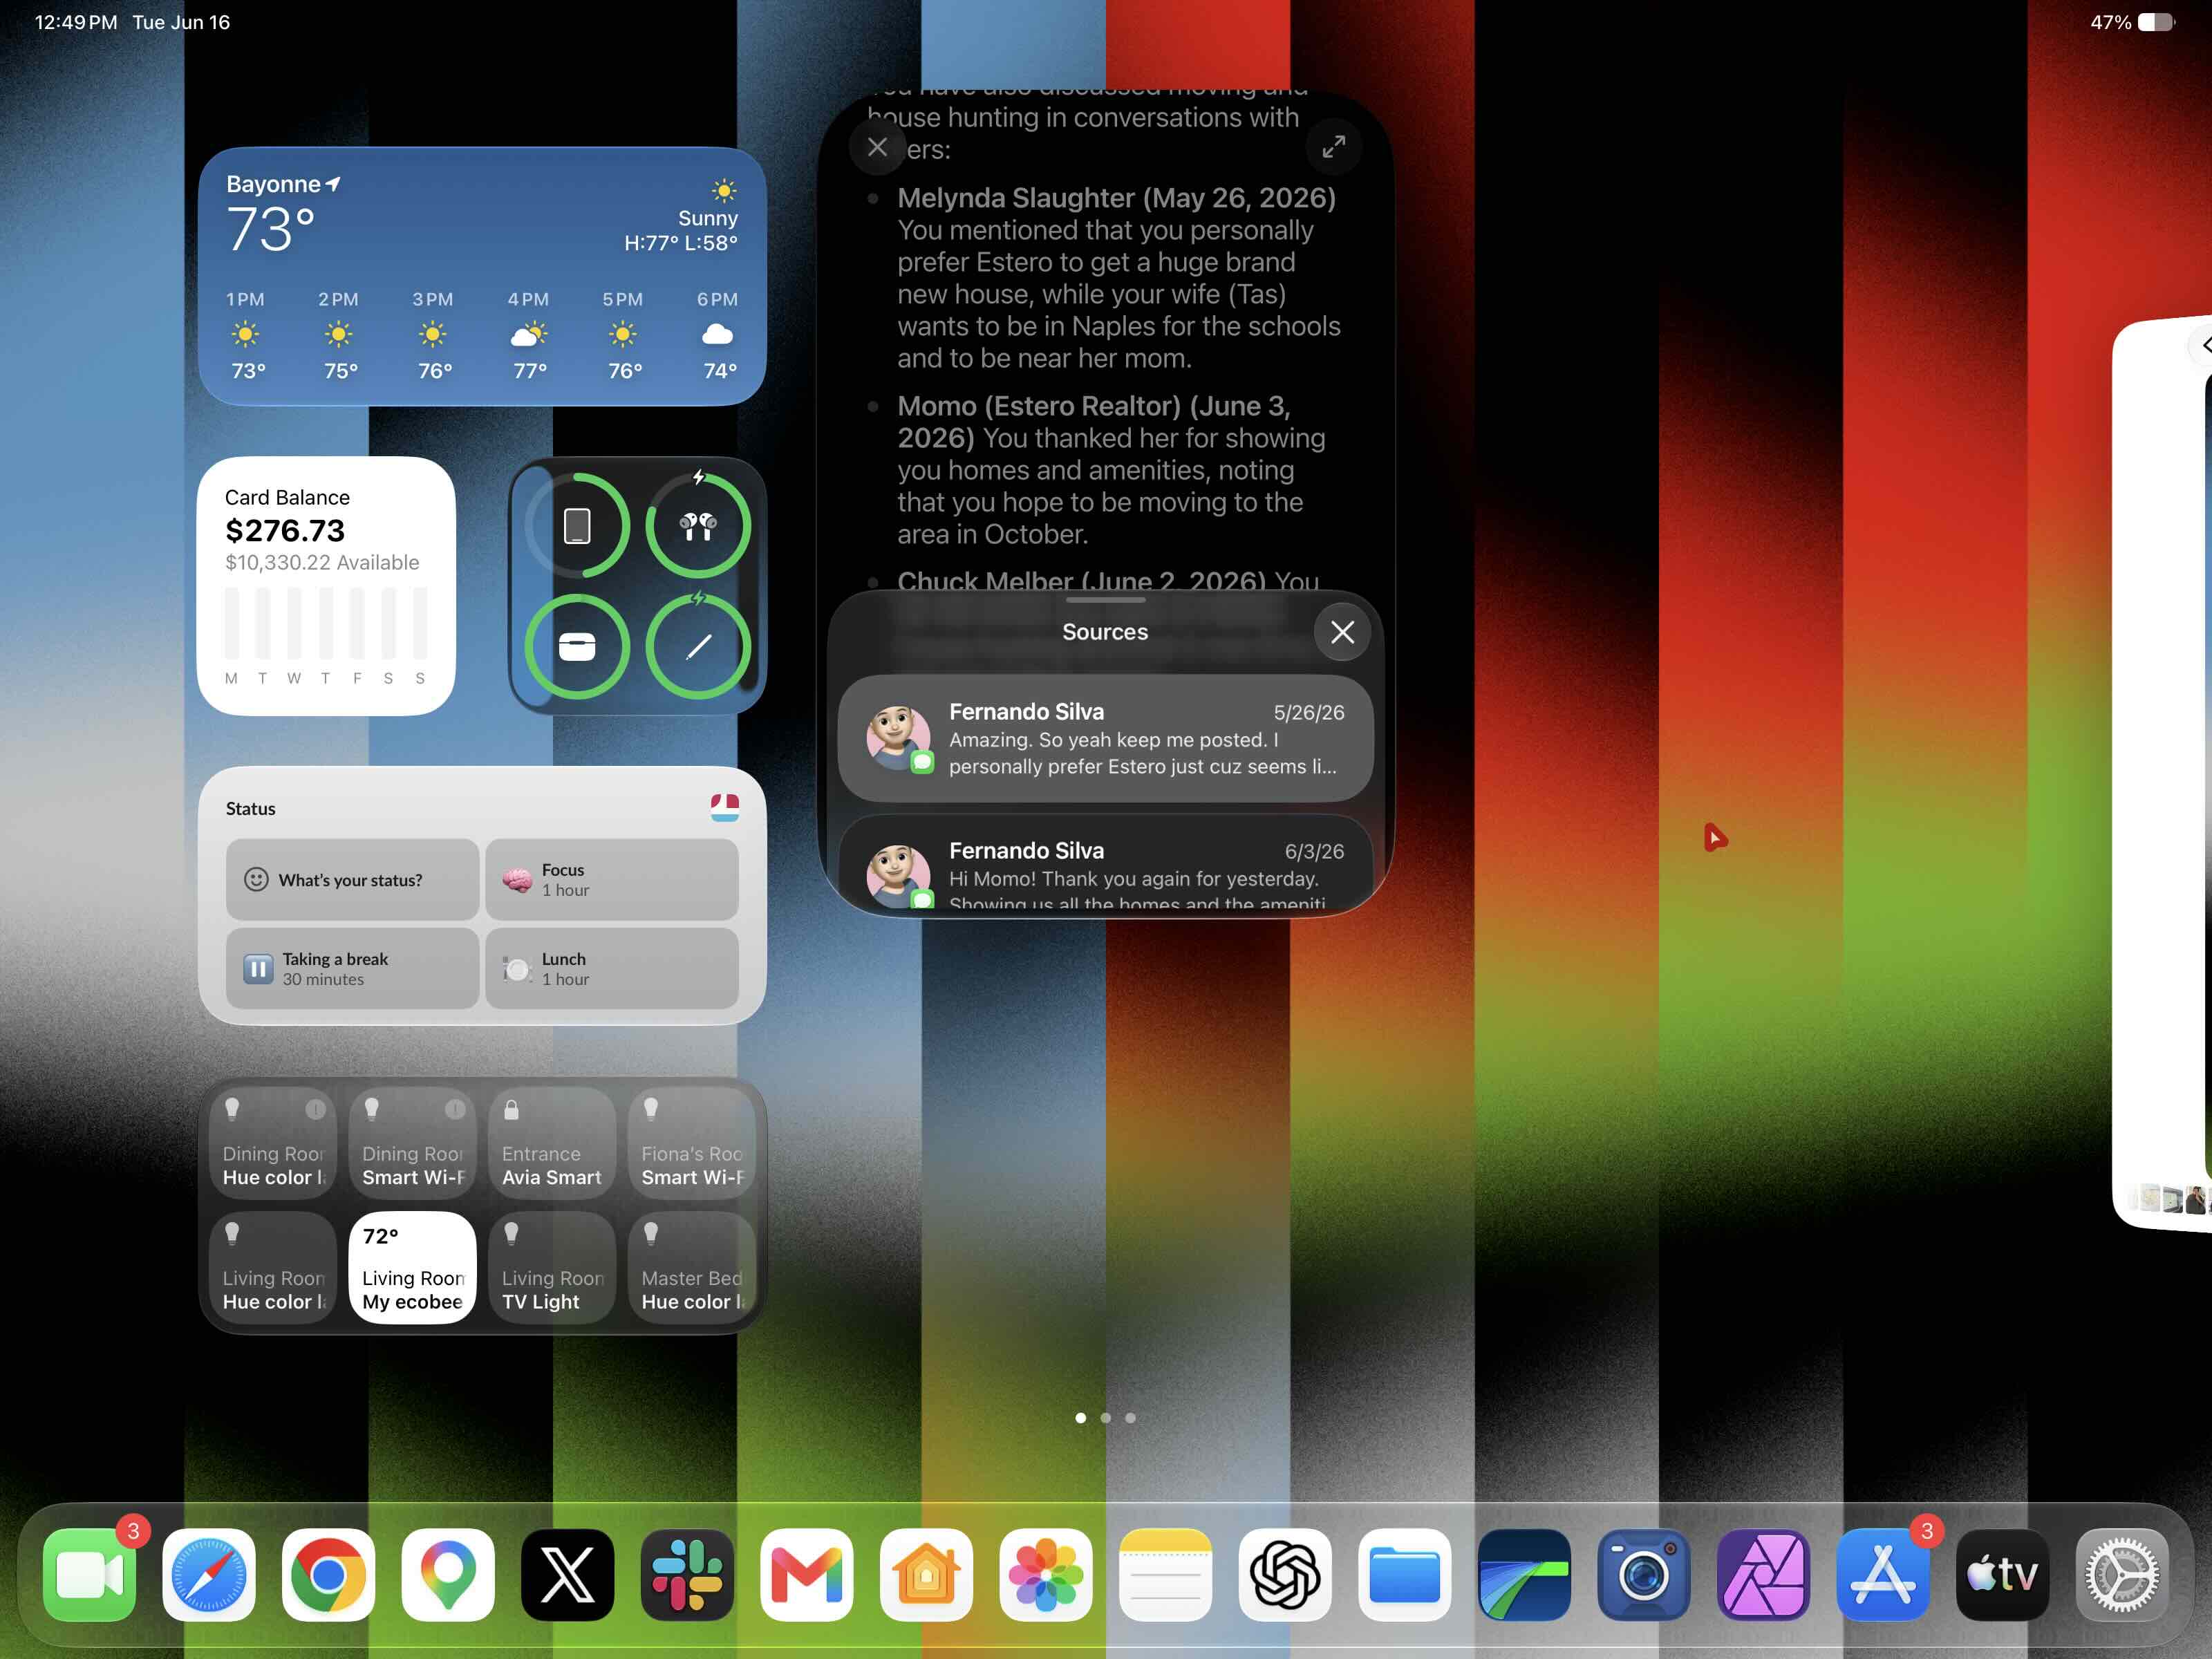Tap the Sunny H:77° L:58° label
The width and height of the screenshot is (2212, 1659).
681,230
